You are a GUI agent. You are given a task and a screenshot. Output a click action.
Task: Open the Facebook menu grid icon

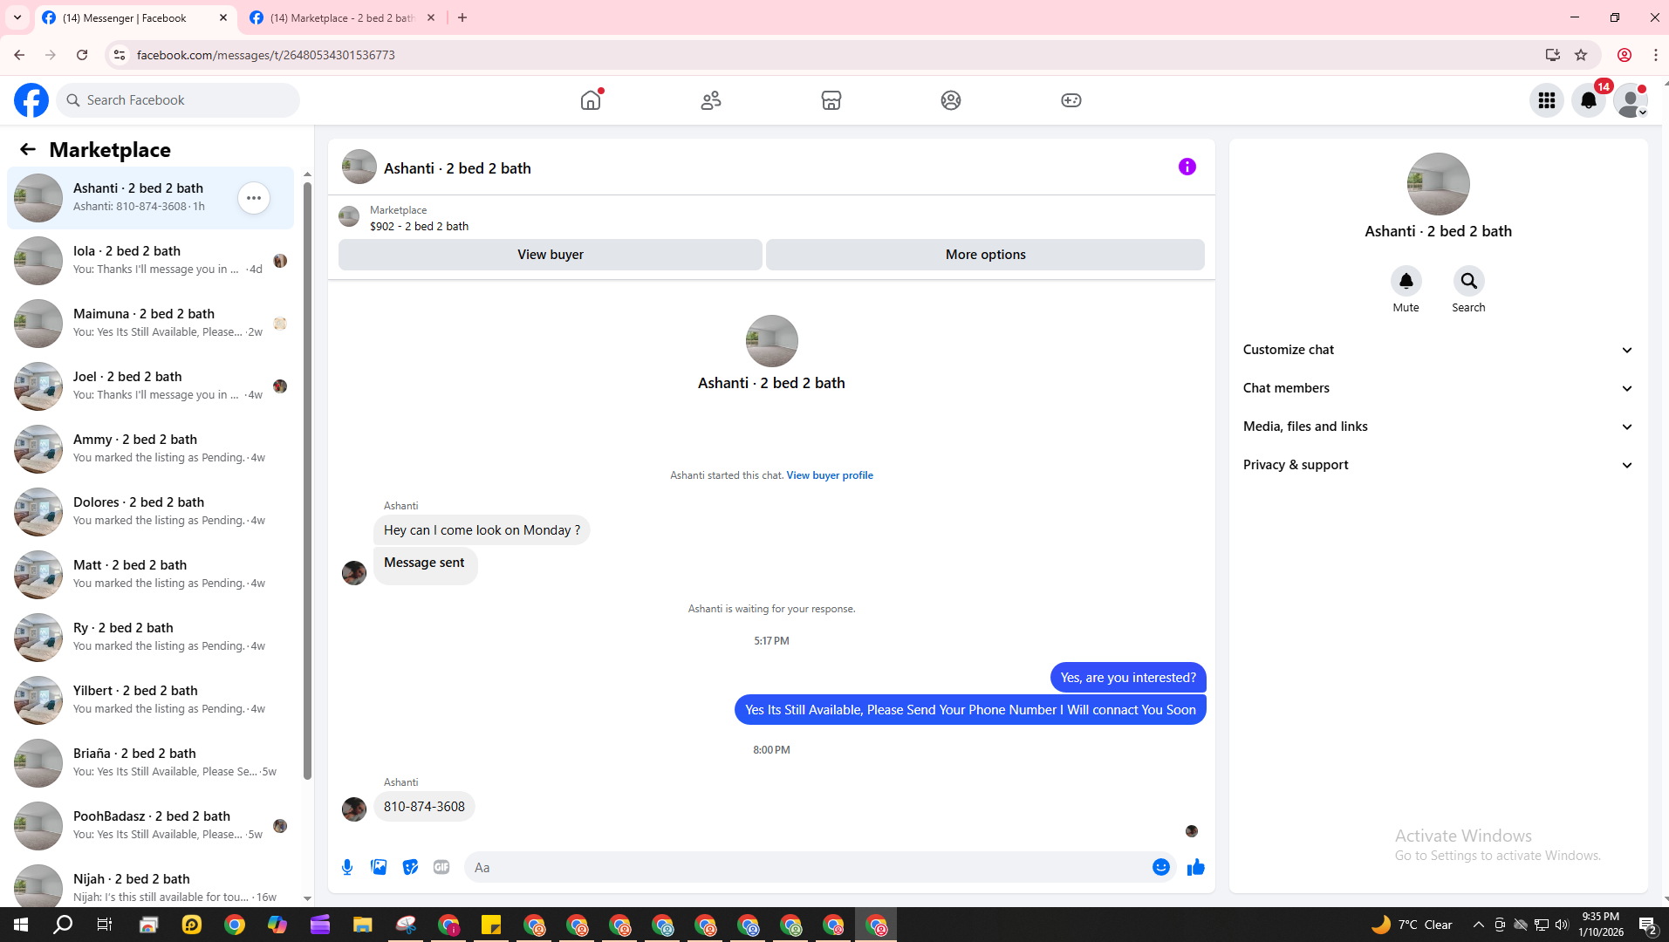[1547, 100]
